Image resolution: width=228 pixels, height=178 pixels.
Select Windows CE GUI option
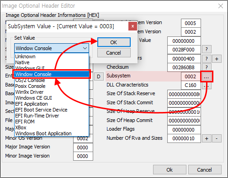[52, 98]
